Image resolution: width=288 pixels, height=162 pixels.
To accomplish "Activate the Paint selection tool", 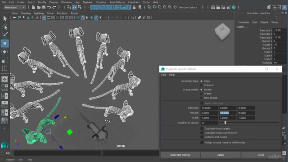I will [x=5, y=35].
